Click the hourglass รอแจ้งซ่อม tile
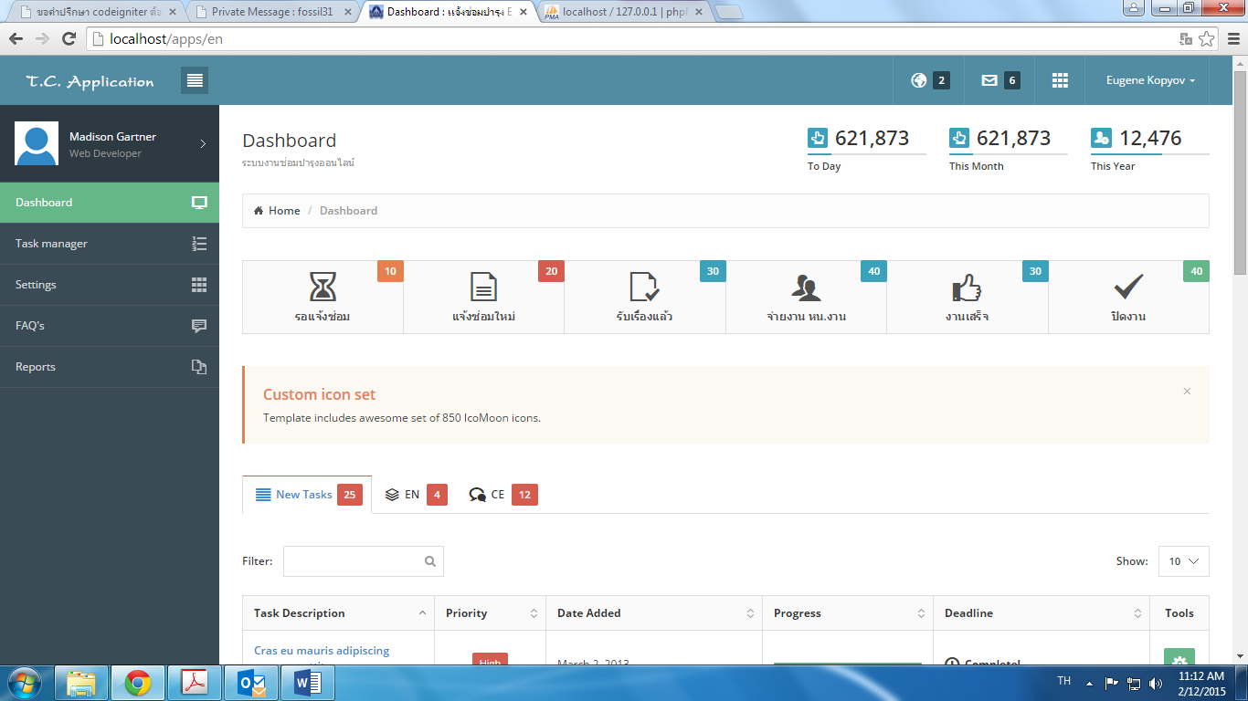1248x701 pixels. tap(323, 298)
